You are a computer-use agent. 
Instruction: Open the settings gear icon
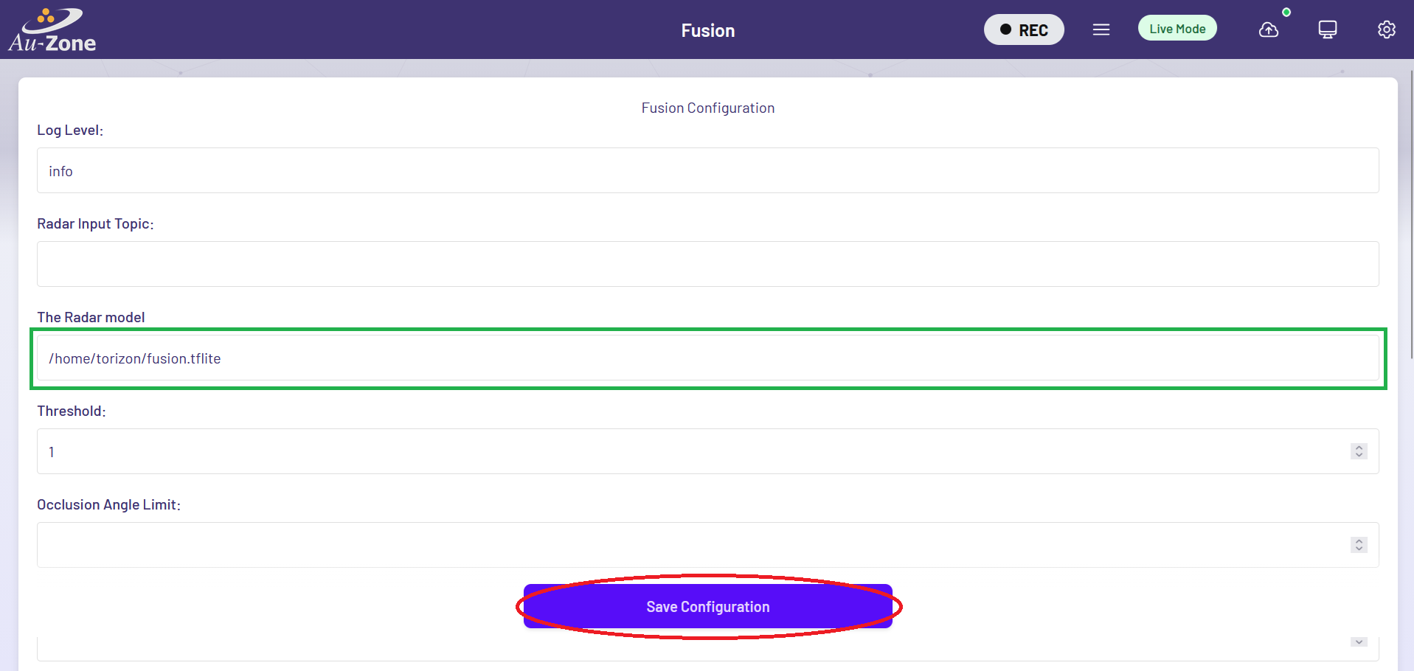pos(1387,29)
